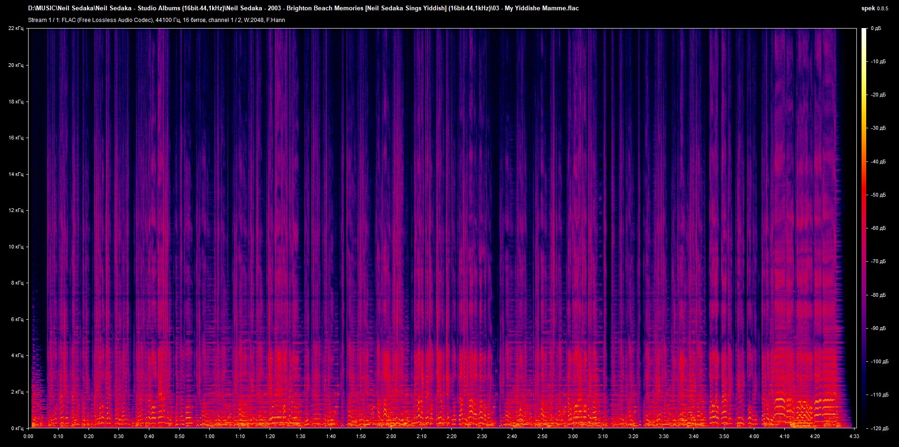The height and width of the screenshot is (447, 899).
Task: Click the '-50 дБ' level label
Action: click(878, 195)
